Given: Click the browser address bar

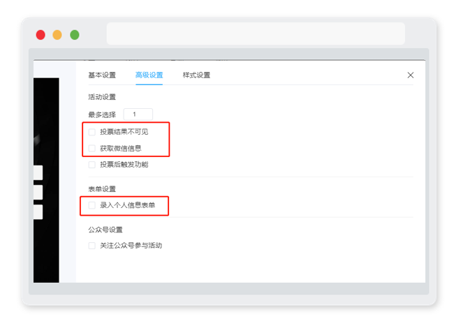Looking at the screenshot, I should point(256,33).
